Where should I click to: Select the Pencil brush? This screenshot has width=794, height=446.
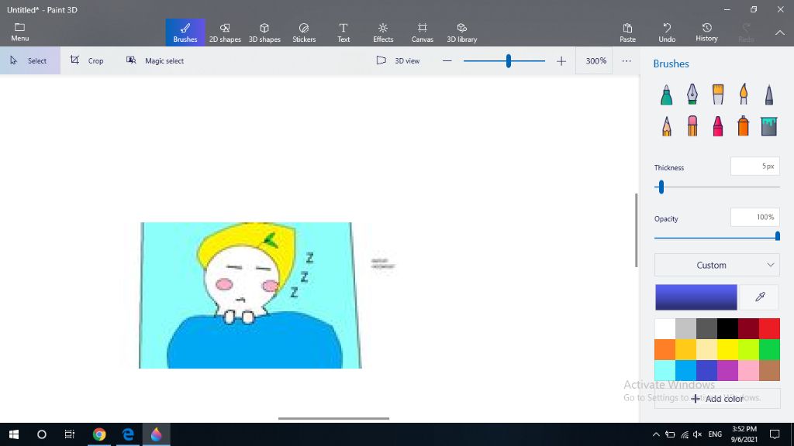point(666,126)
